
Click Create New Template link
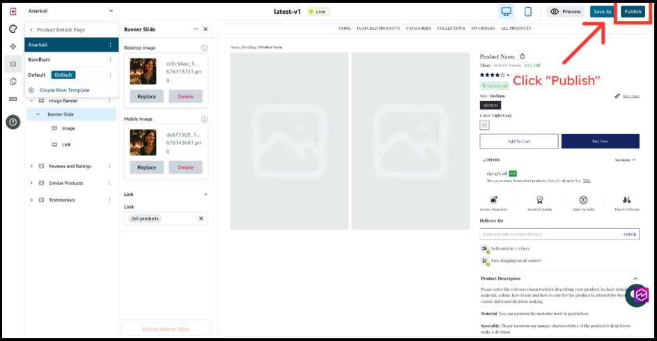pos(64,90)
